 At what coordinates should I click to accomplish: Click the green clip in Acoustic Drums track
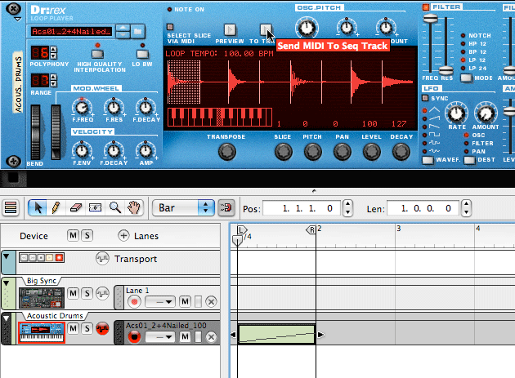[x=276, y=335]
